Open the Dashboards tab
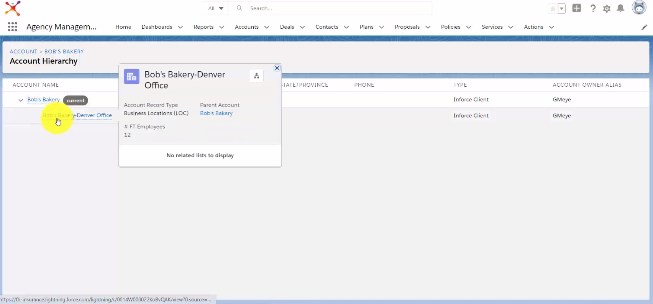Image resolution: width=653 pixels, height=304 pixels. coord(157,27)
